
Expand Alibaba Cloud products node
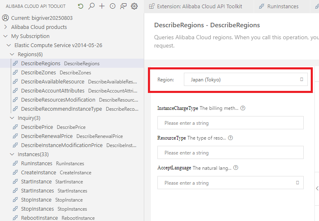pos(5,27)
